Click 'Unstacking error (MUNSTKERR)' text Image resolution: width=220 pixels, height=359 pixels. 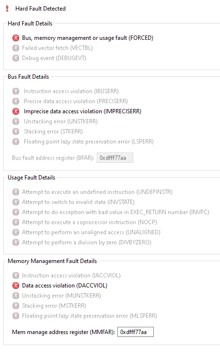coord(61,296)
